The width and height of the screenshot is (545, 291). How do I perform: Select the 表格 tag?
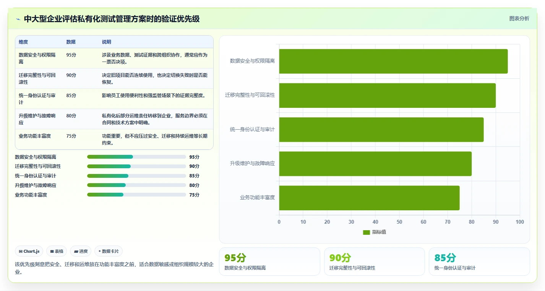click(x=57, y=251)
